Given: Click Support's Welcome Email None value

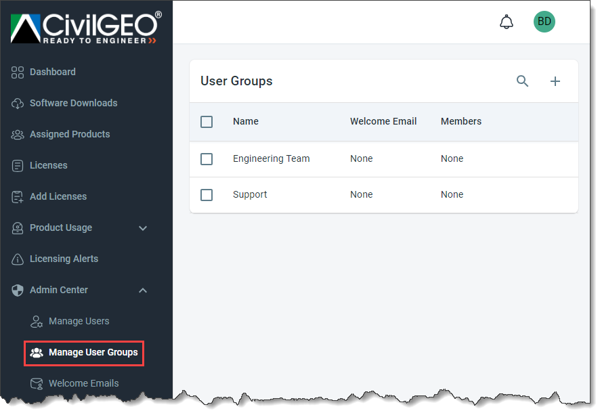Looking at the screenshot, I should coord(361,195).
